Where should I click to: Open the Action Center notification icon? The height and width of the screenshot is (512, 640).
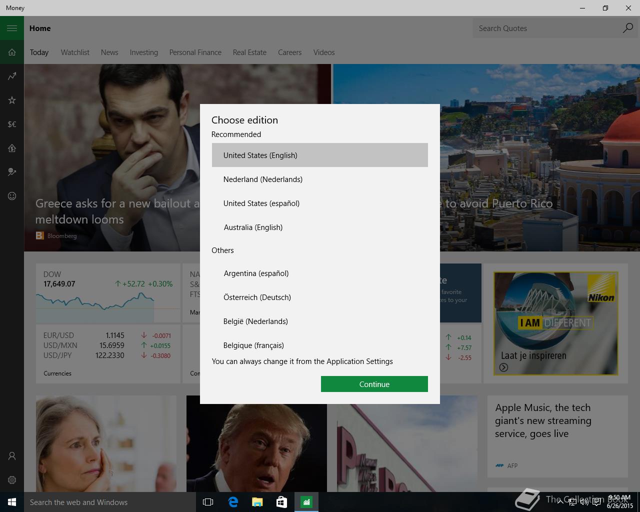(596, 502)
